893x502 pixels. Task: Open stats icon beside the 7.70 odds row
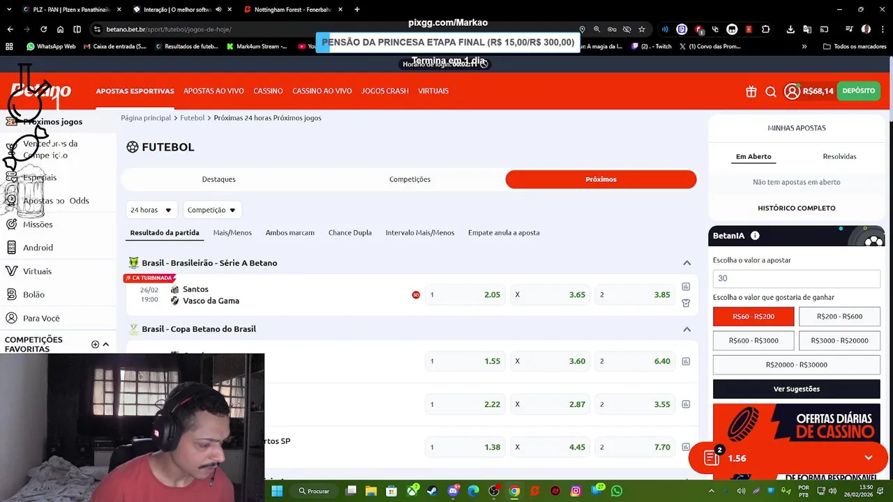(x=686, y=447)
